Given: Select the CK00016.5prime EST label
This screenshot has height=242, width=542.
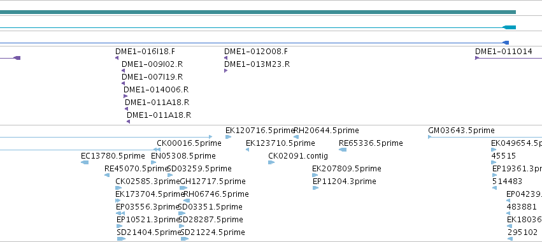Looking at the screenshot, I should (x=189, y=143).
